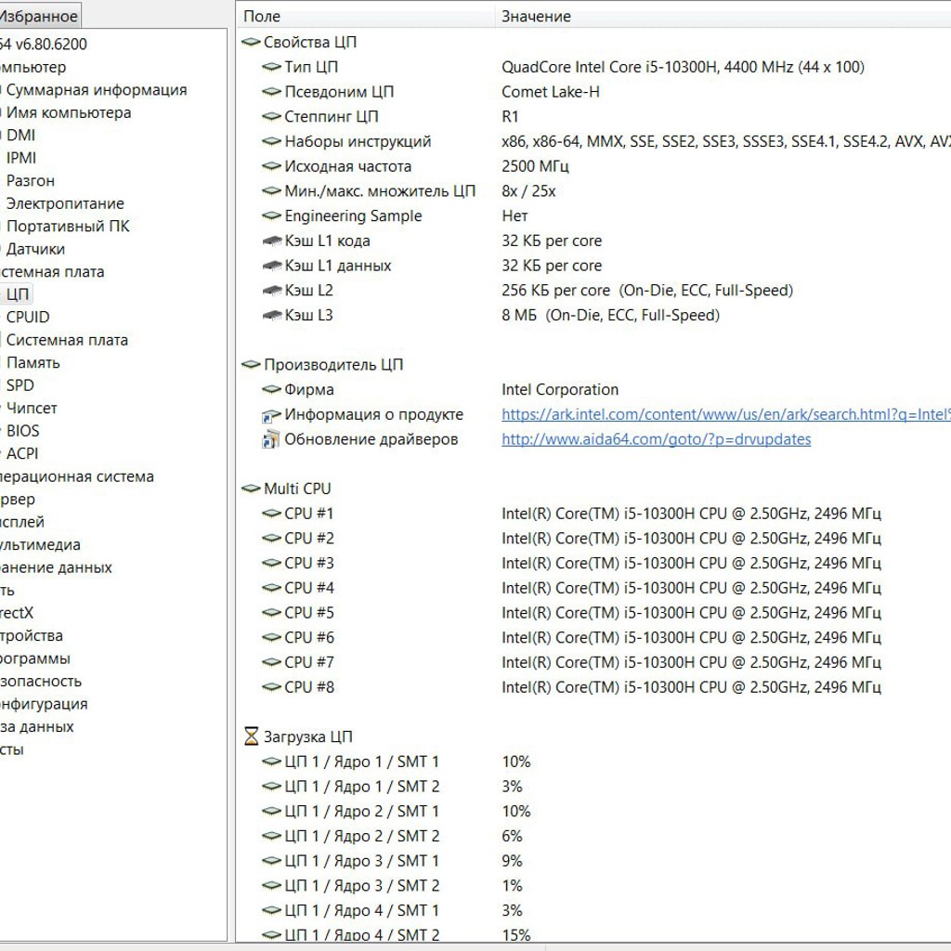This screenshot has width=951, height=951.
Task: Select the ЦП tree item
Action: (18, 294)
